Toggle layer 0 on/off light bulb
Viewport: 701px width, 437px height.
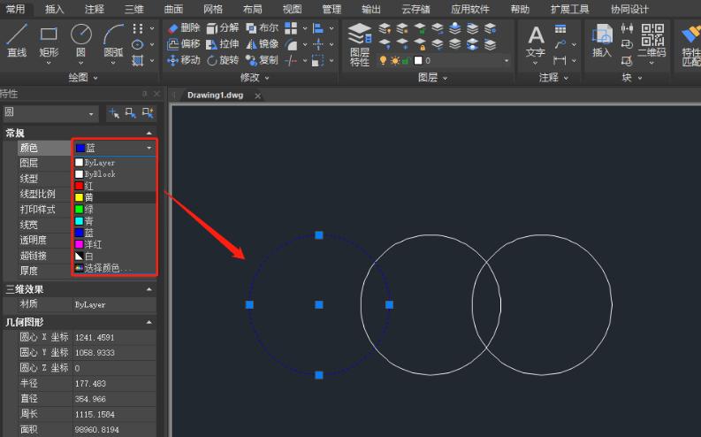[x=383, y=60]
